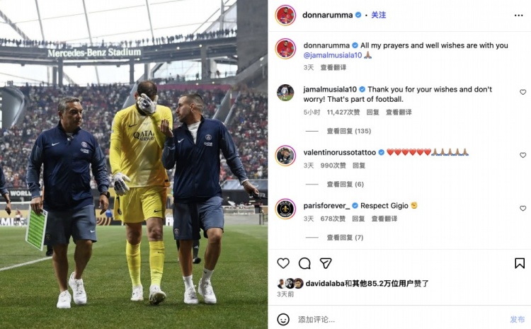Save post with bookmark icon
Screen dimensions: 531x329
520,263
